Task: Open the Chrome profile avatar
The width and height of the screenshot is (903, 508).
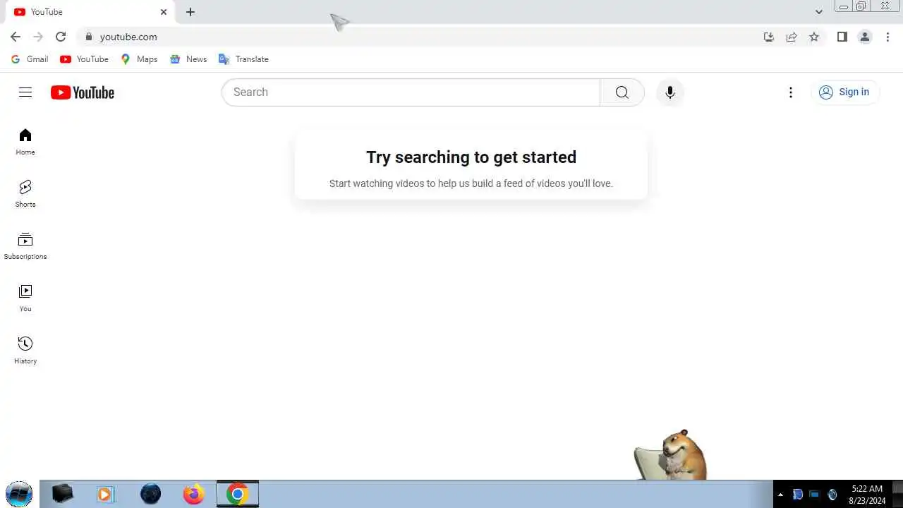Action: click(x=864, y=37)
